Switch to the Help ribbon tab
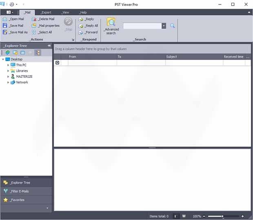Image resolution: width=253 pixels, height=220 pixels. click(83, 12)
